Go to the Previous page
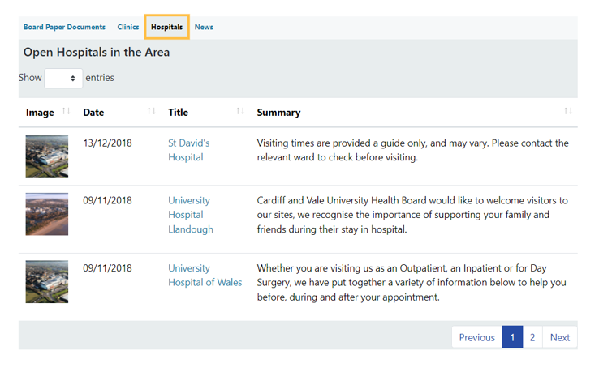The width and height of the screenshot is (599, 372). [x=476, y=337]
